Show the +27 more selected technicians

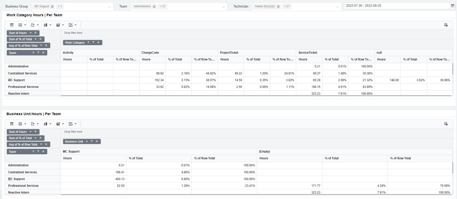(x=286, y=6)
